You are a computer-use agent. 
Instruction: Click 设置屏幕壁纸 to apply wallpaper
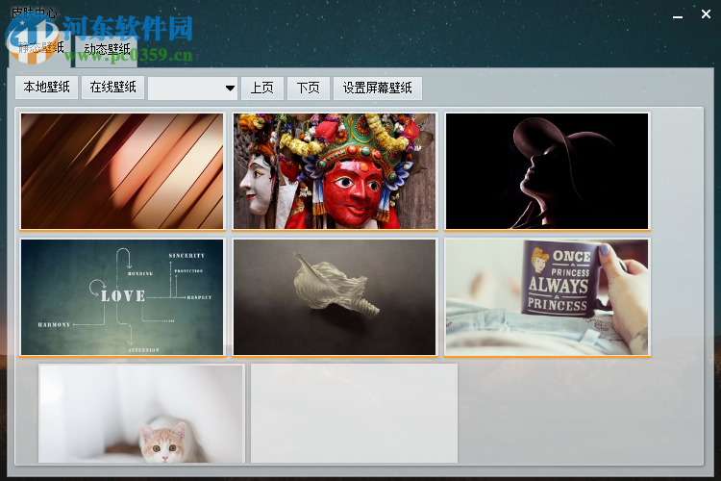378,88
